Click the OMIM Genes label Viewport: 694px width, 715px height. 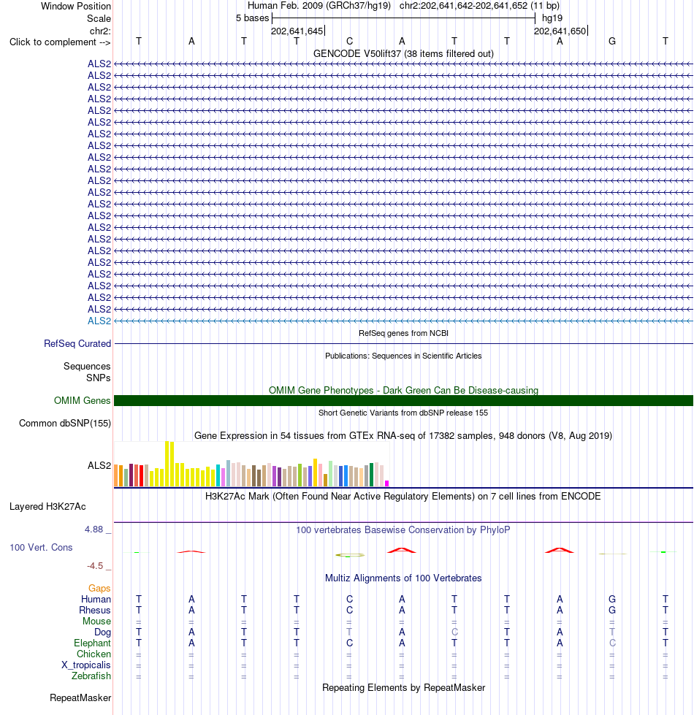click(x=82, y=400)
